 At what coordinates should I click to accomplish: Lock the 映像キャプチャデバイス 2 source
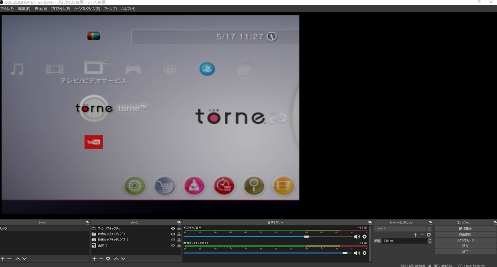[179, 240]
